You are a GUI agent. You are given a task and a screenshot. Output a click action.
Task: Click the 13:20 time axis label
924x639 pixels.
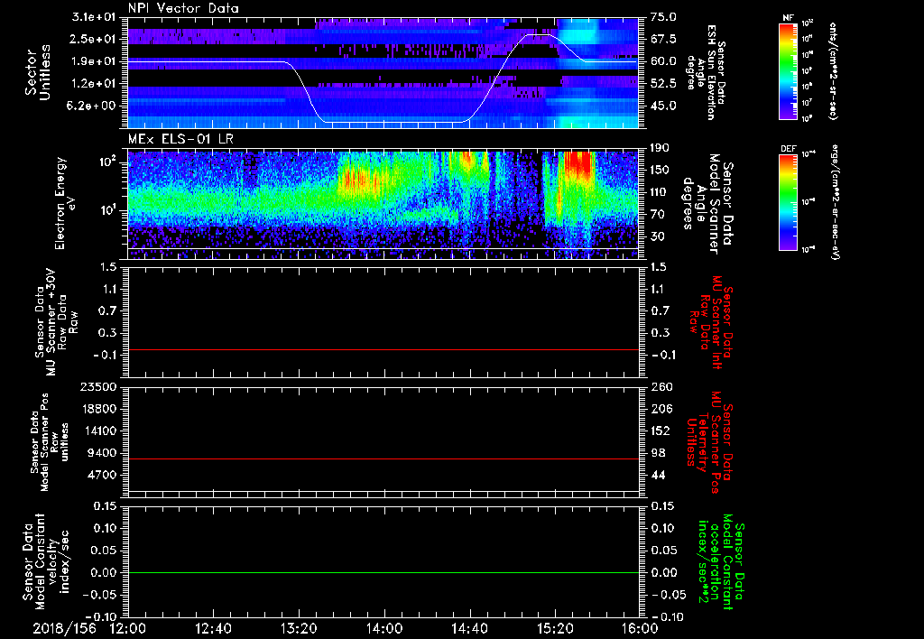pyautogui.click(x=298, y=628)
